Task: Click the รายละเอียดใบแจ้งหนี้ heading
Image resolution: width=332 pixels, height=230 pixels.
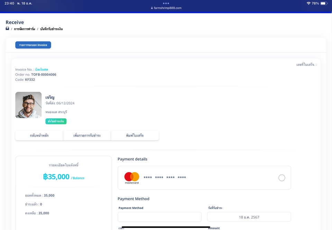Action: pos(64,165)
